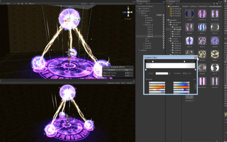Screen dimensions: 227x142
Task: Expand the Assets folder tree
Action: (x=167, y=20)
